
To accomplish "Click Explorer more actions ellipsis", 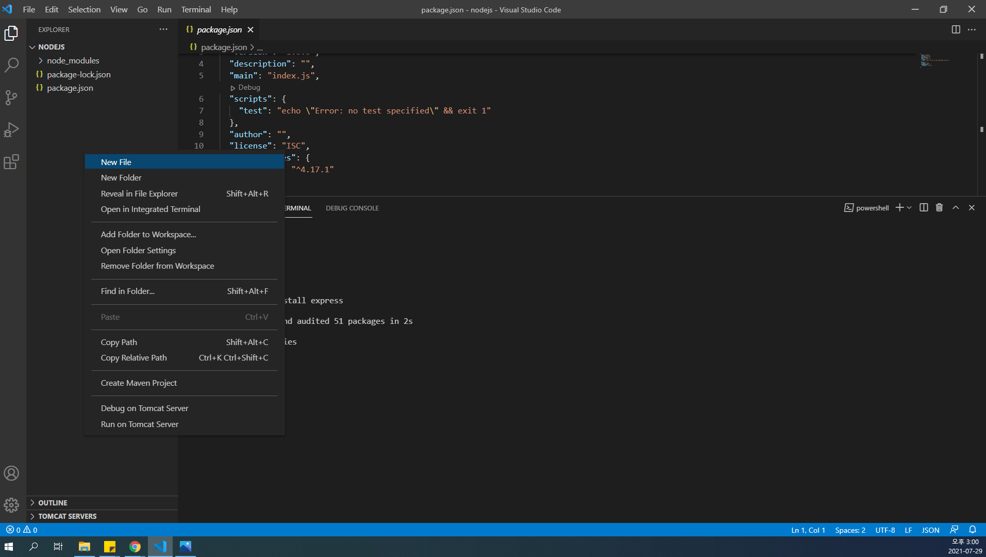I will (163, 29).
